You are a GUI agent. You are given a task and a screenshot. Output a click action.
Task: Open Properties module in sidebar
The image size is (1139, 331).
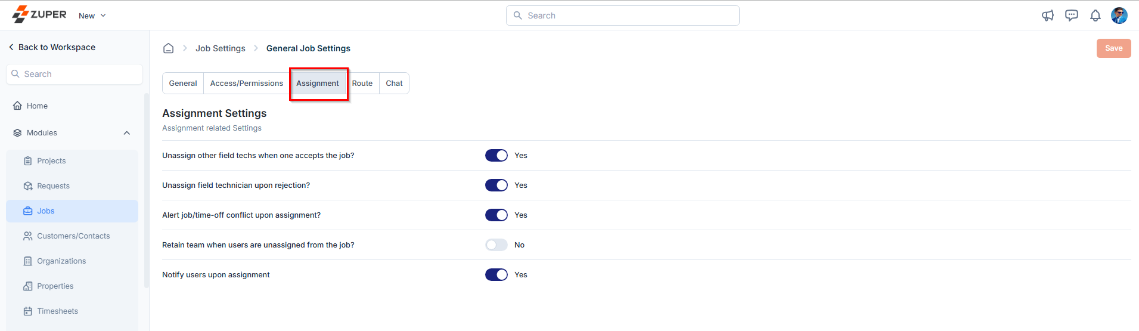click(x=55, y=286)
